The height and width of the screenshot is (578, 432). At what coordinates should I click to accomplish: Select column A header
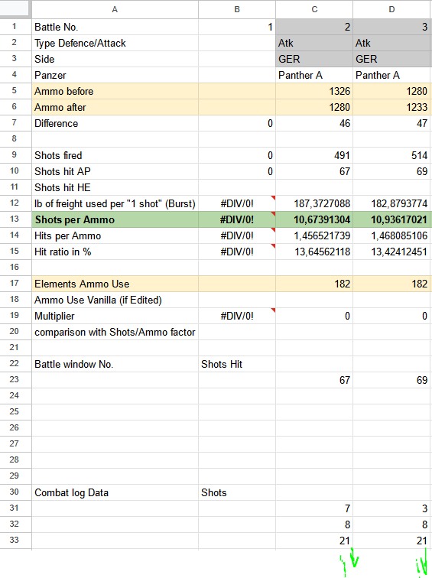click(x=115, y=9)
